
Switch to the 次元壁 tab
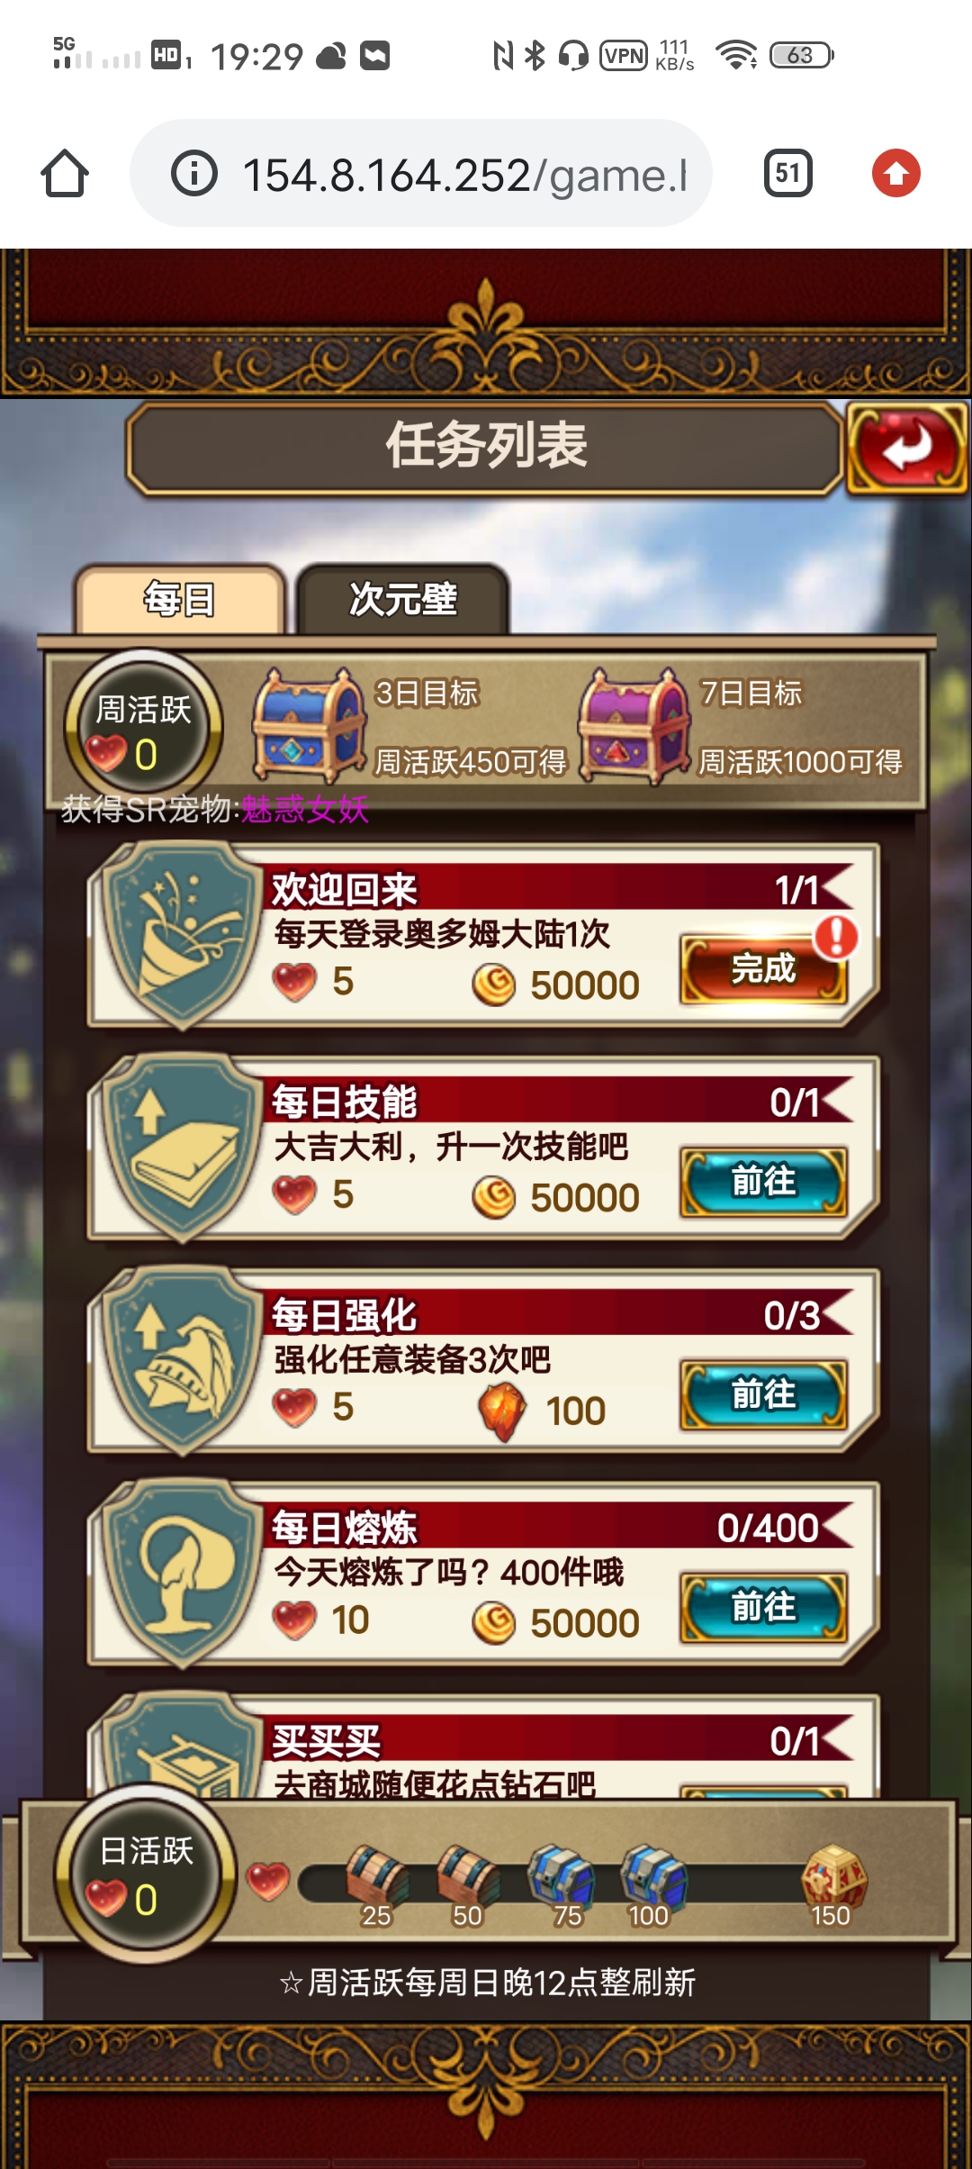tap(402, 599)
